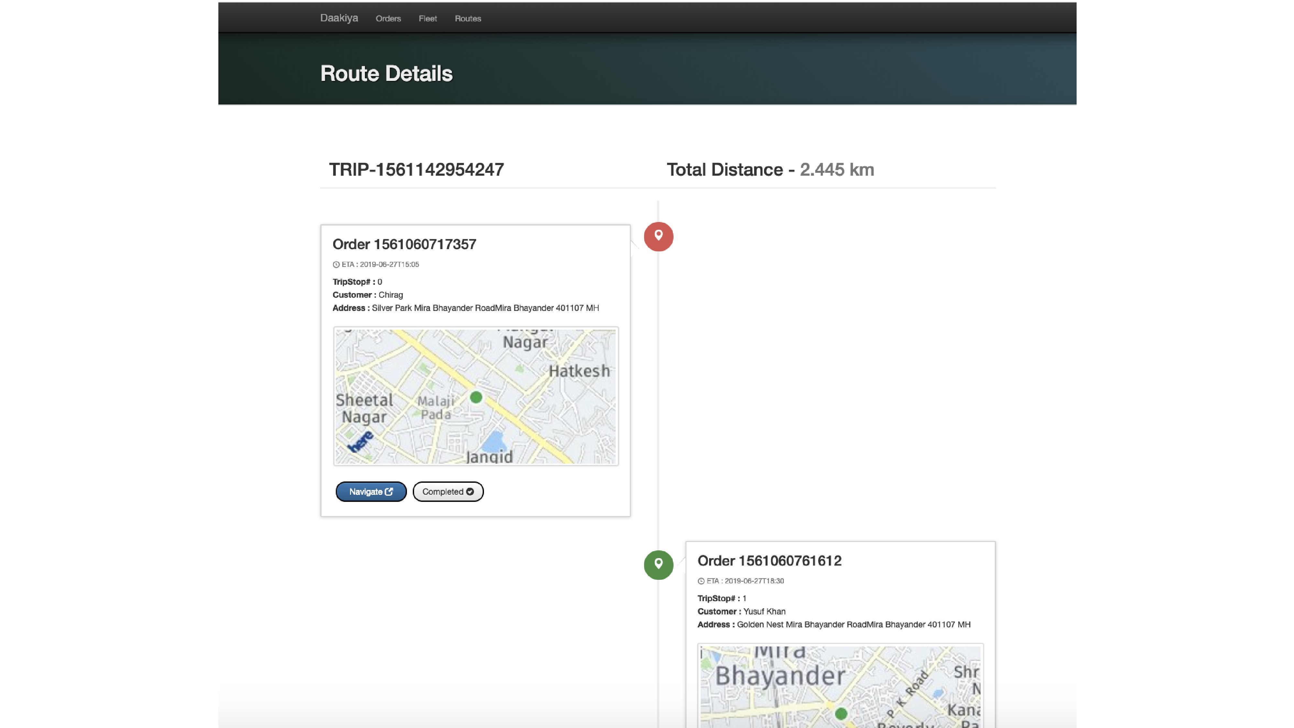Open the Orders menu item
Image resolution: width=1294 pixels, height=728 pixels.
tap(388, 18)
